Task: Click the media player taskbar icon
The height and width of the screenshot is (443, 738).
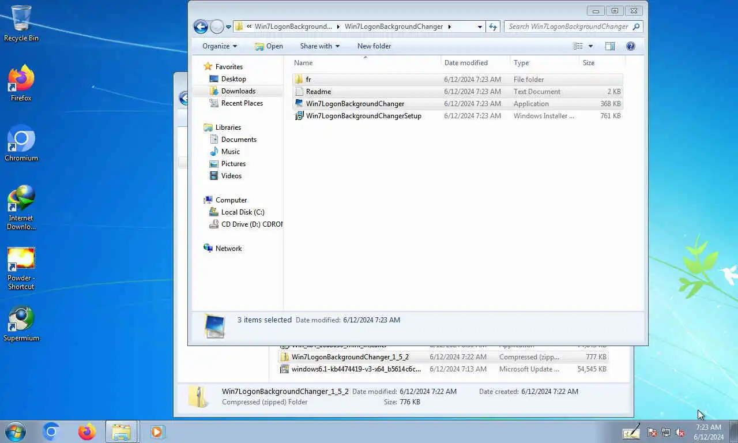Action: tap(157, 431)
